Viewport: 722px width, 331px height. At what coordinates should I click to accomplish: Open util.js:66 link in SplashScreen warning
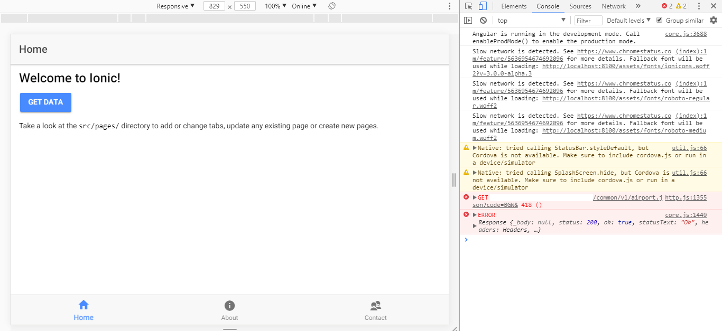689,173
